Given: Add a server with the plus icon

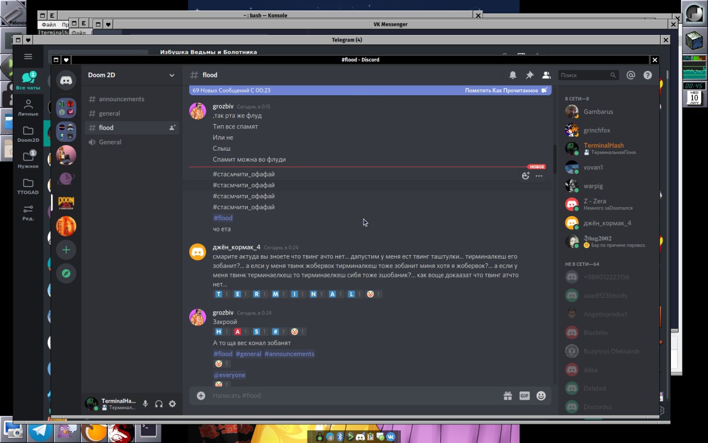Looking at the screenshot, I should [66, 250].
